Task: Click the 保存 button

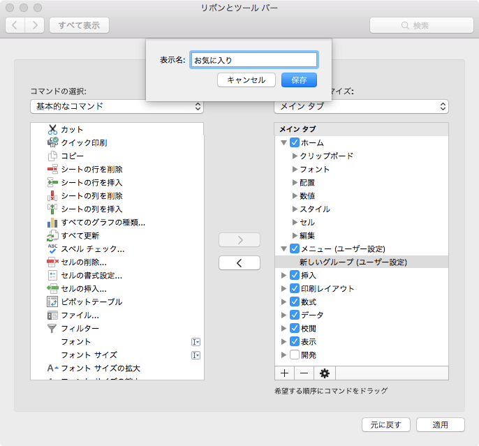Action: pyautogui.click(x=299, y=80)
